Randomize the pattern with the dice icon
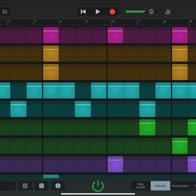Viewport: 196px width, 196px height. click(41, 186)
